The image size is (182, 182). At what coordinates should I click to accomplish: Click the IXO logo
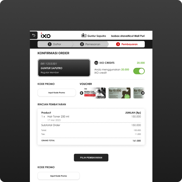click(46, 36)
